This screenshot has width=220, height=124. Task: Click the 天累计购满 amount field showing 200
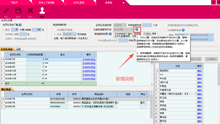tap(36, 30)
